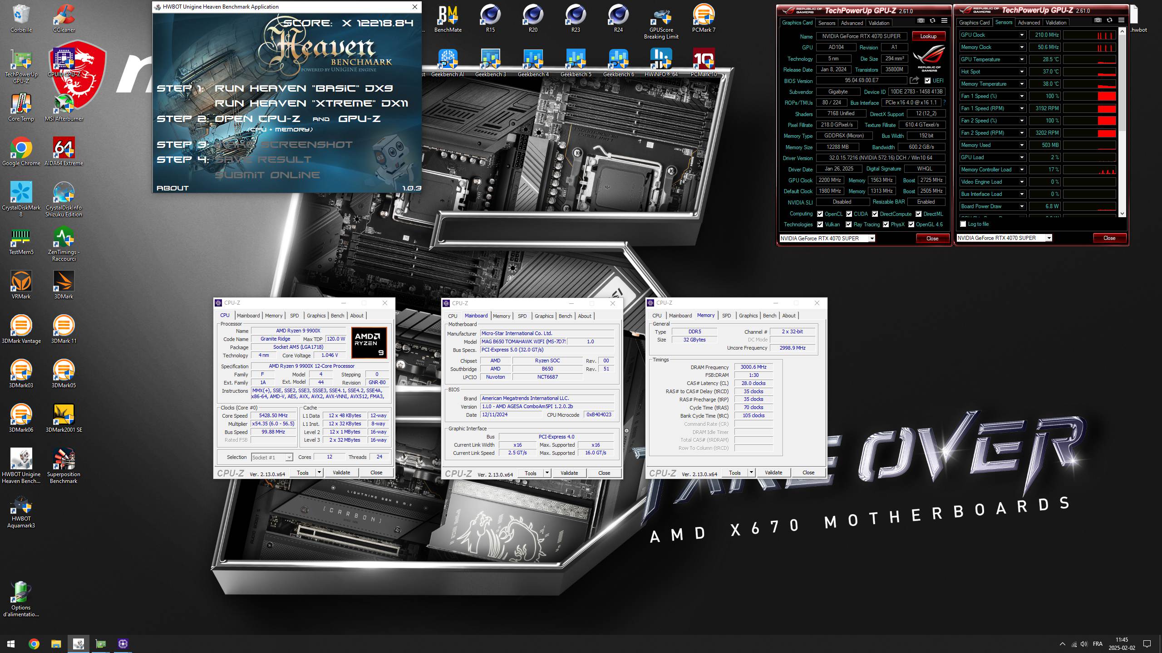Click Run Heaven Basic DX9 option
This screenshot has height=653, width=1162.
click(304, 88)
